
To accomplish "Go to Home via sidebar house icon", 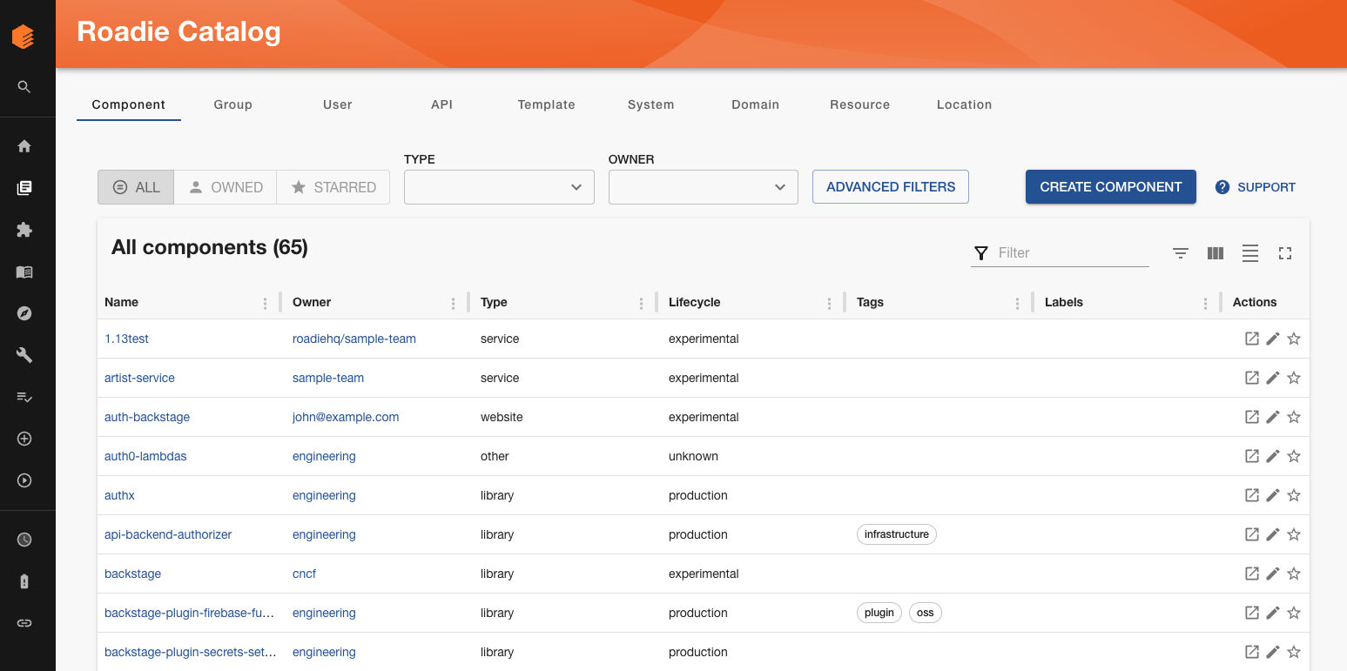I will 24,146.
